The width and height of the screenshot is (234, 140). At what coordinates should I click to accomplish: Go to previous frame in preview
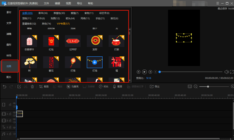pyautogui.click(x=139, y=72)
